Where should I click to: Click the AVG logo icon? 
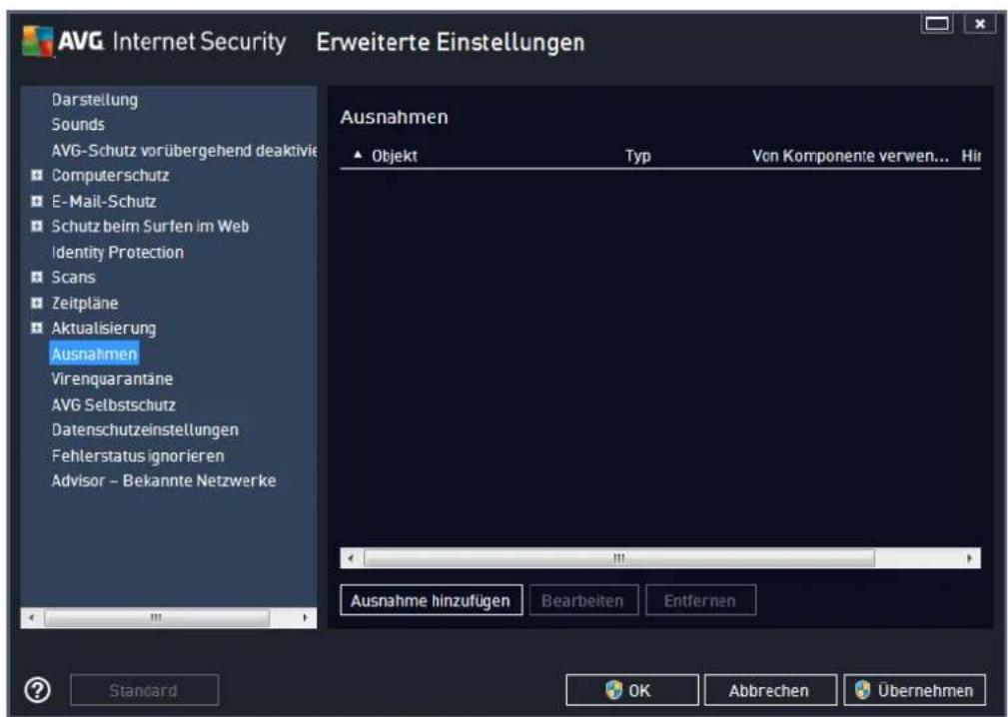click(x=38, y=42)
